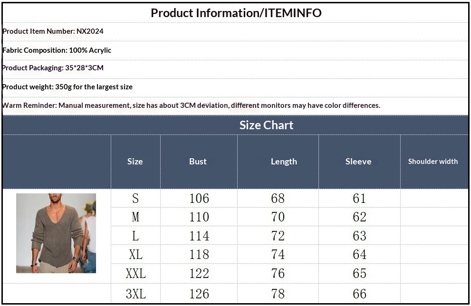This screenshot has height=306, width=471.
Task: Click the Product Information/ITEMINFO title
Action: coord(236,13)
